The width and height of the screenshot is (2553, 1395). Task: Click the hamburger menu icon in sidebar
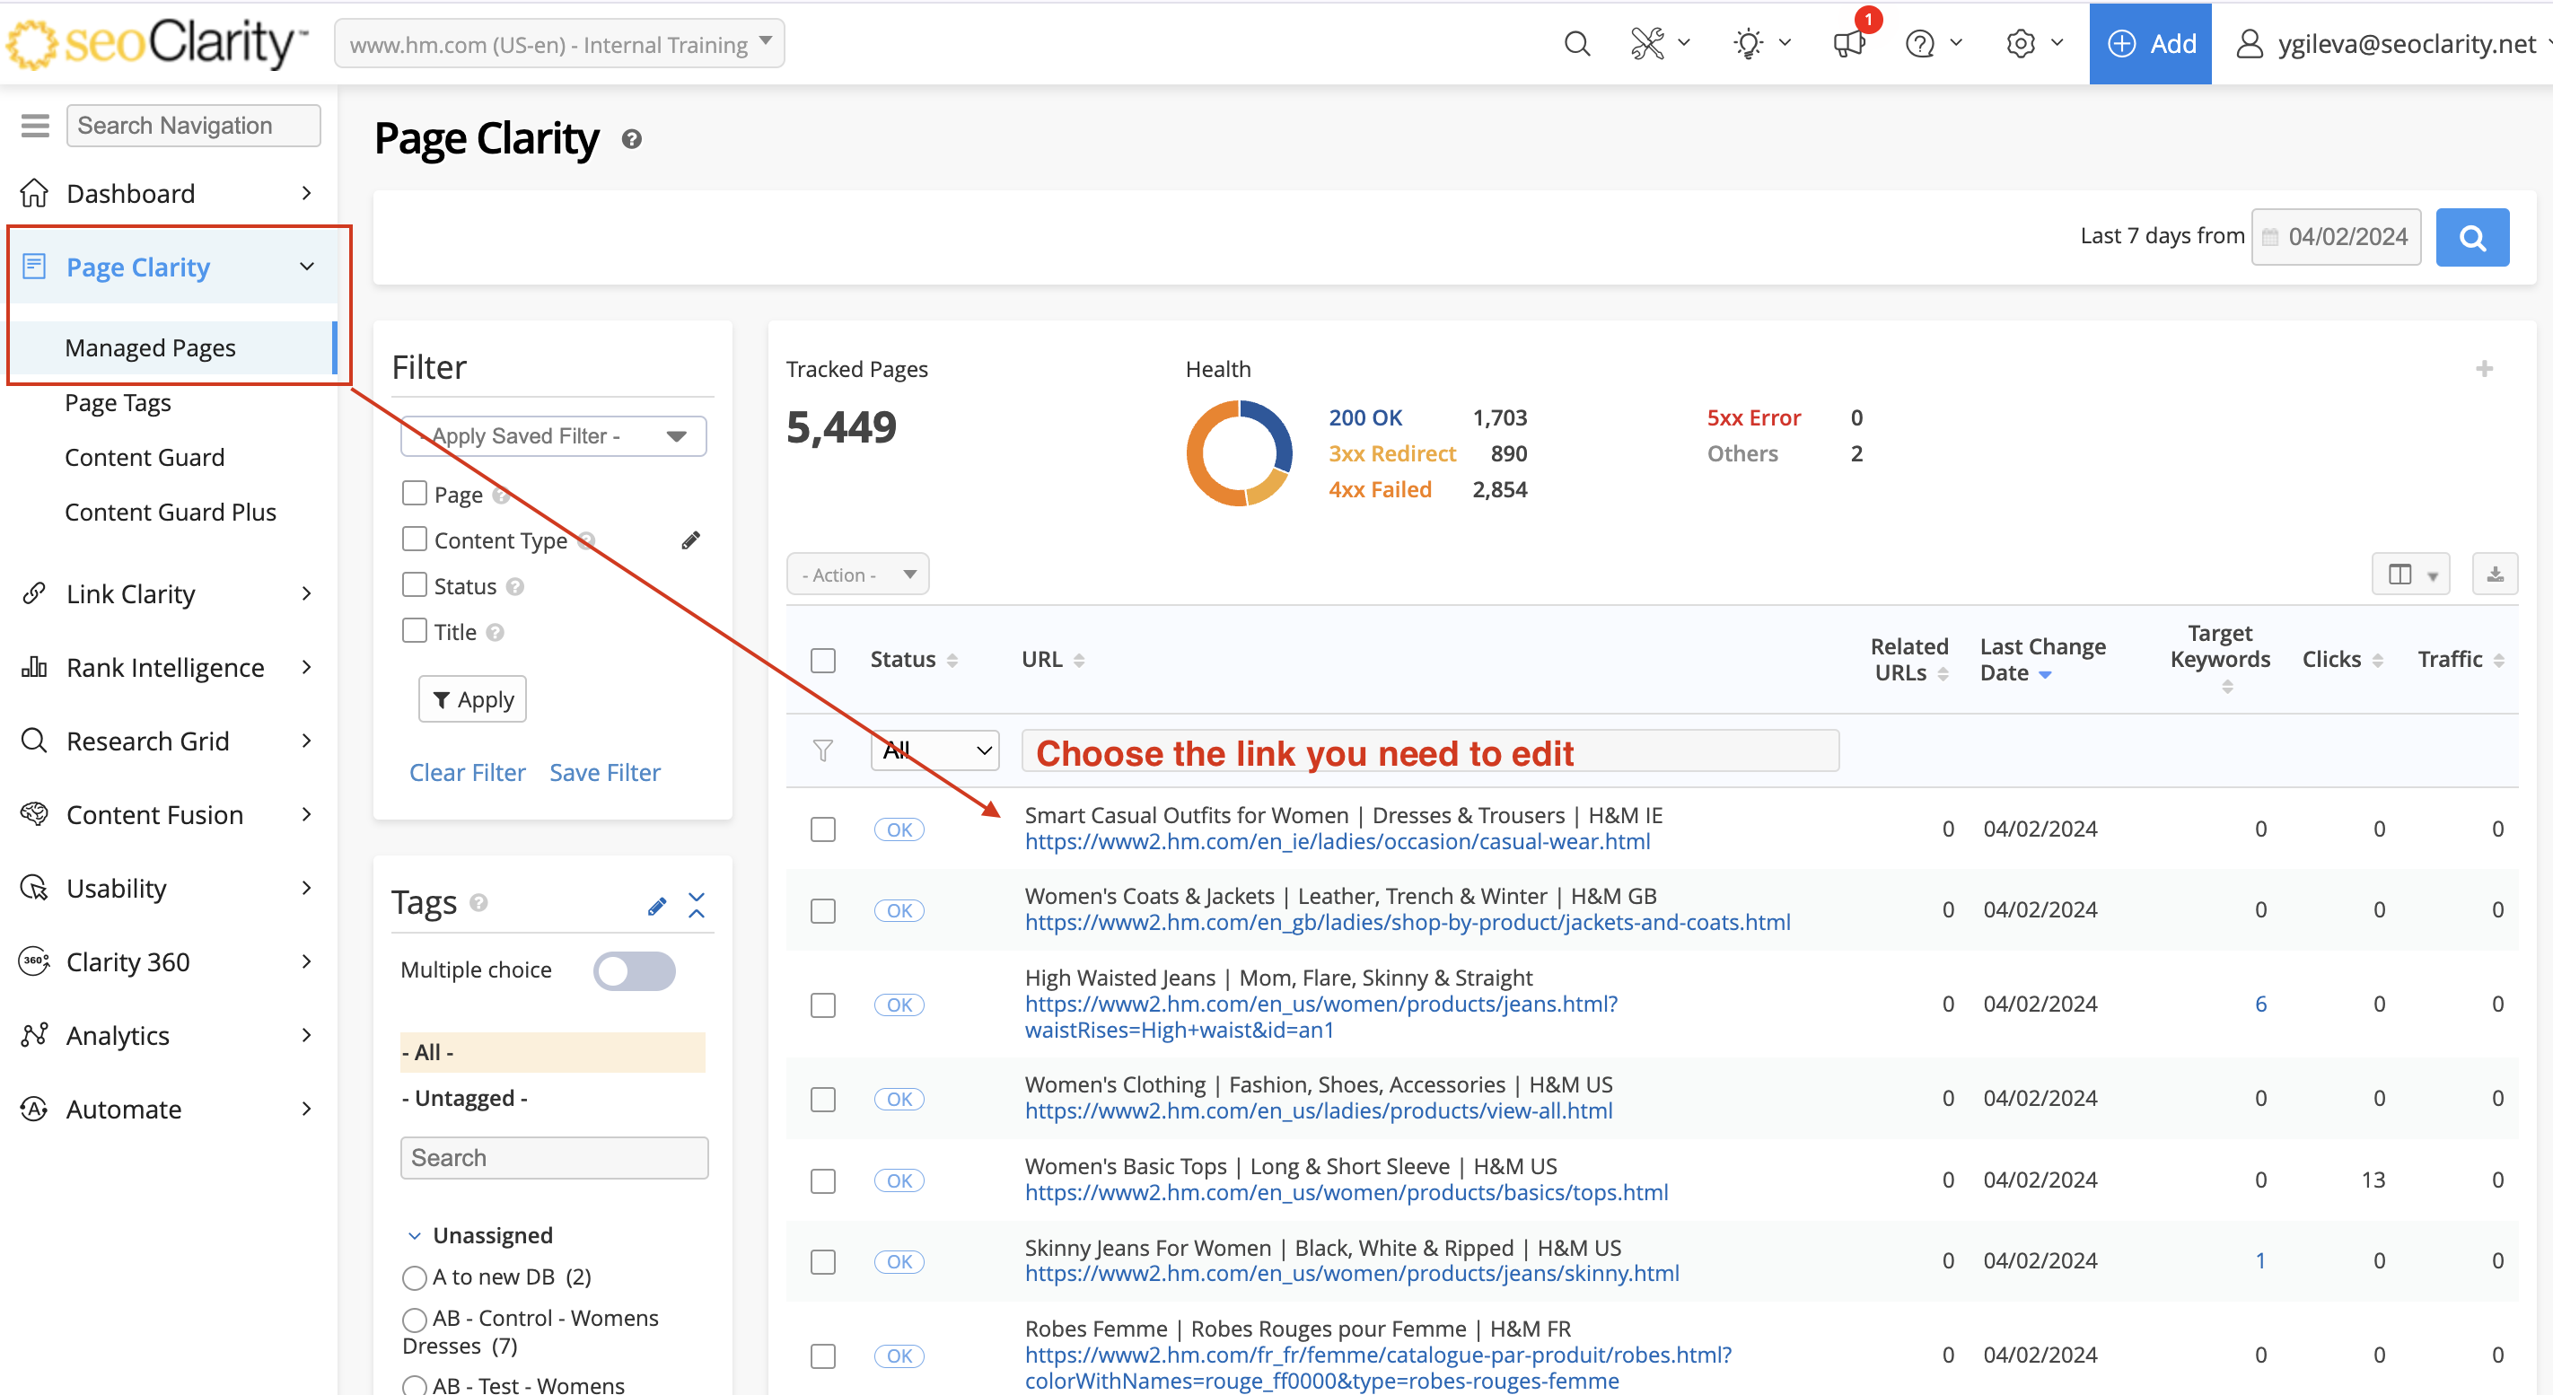(x=35, y=126)
